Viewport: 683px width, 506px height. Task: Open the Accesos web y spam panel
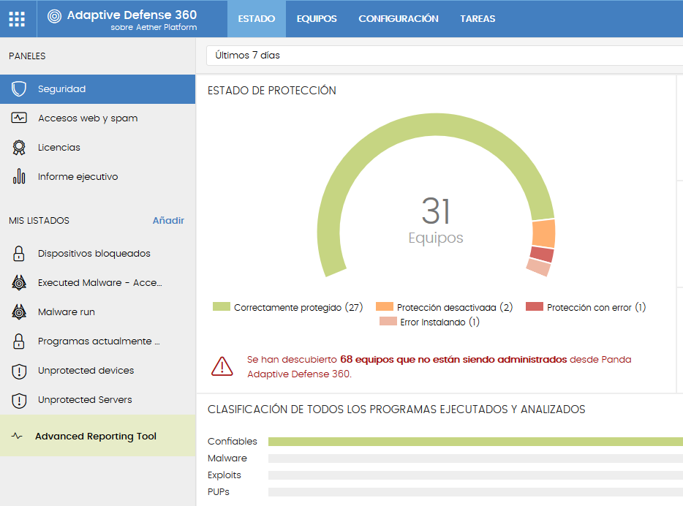(97, 118)
